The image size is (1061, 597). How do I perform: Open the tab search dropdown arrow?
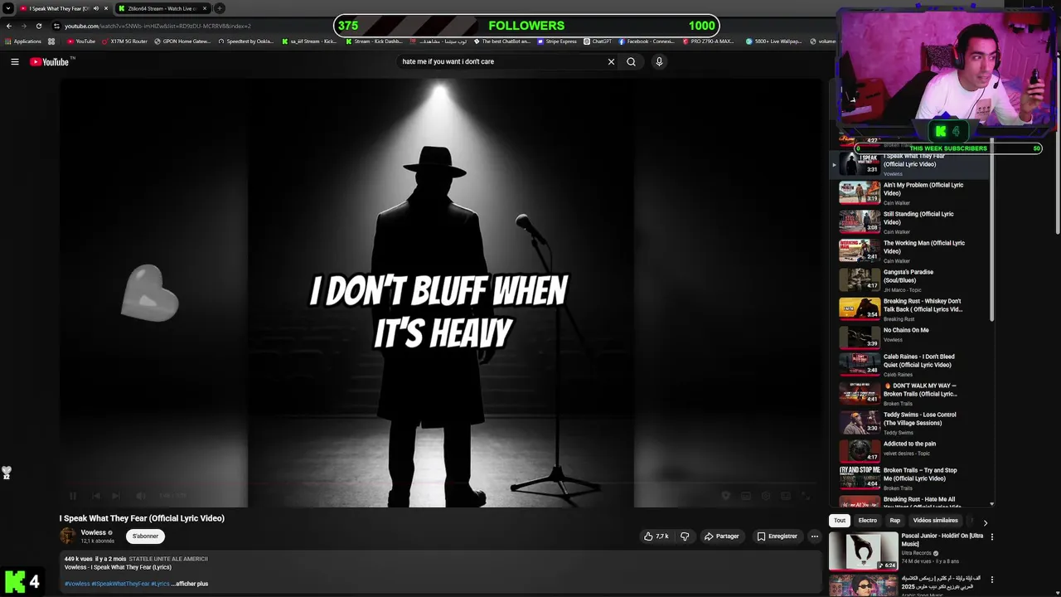(x=7, y=8)
